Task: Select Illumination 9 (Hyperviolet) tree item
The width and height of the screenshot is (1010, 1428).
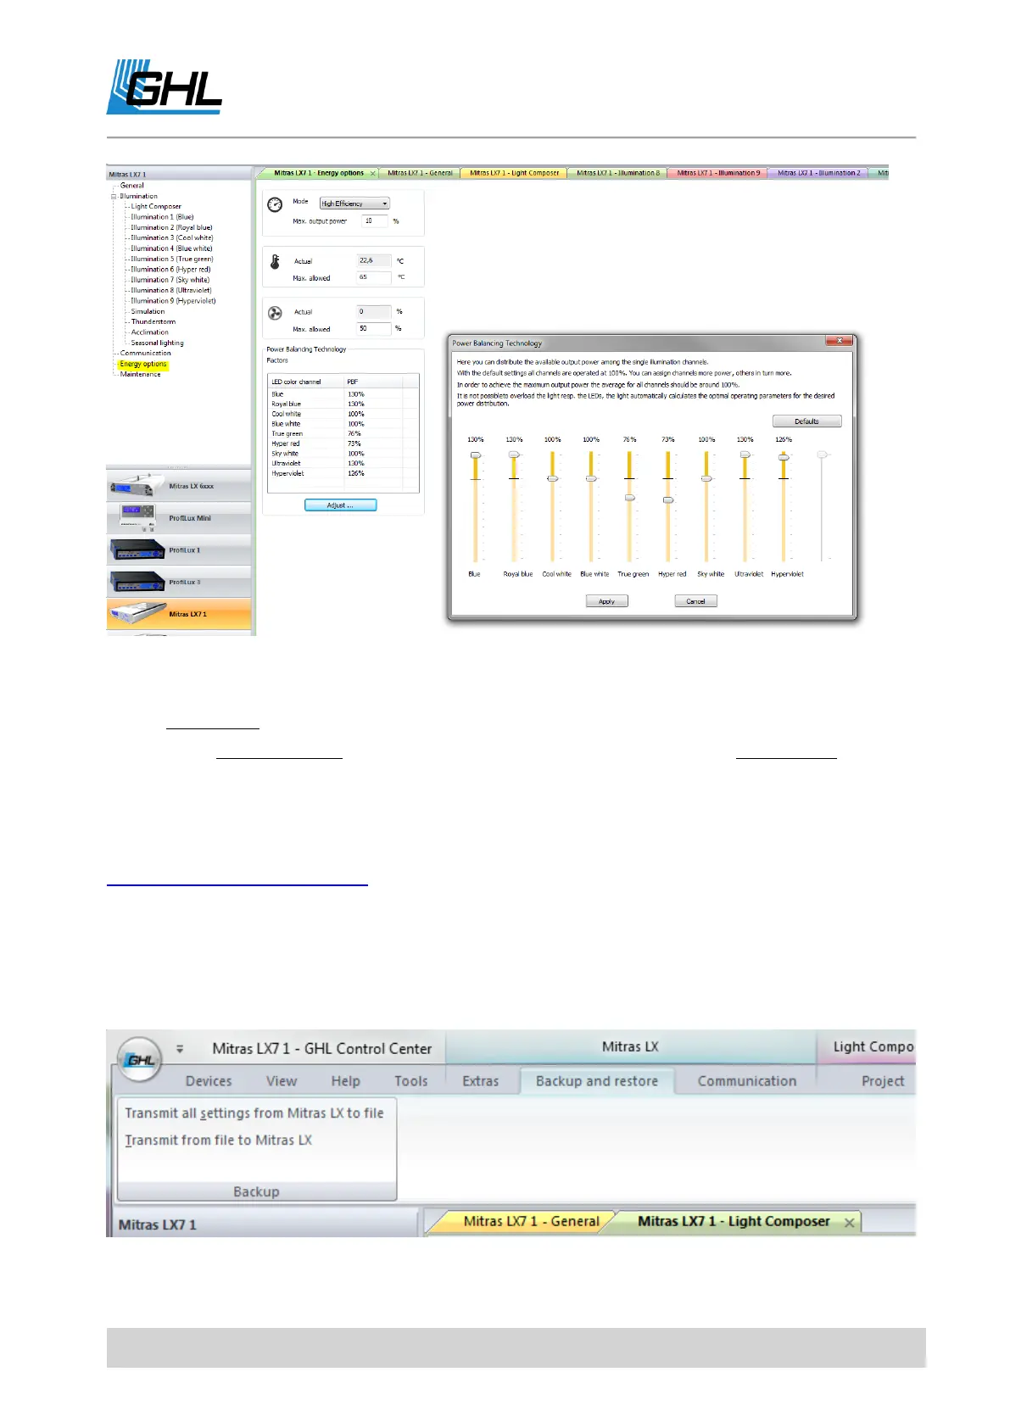Action: coord(173,301)
